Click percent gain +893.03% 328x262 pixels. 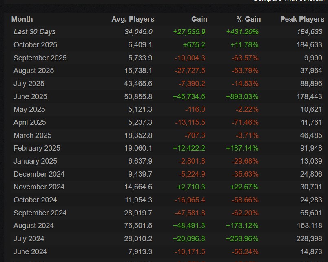point(242,96)
